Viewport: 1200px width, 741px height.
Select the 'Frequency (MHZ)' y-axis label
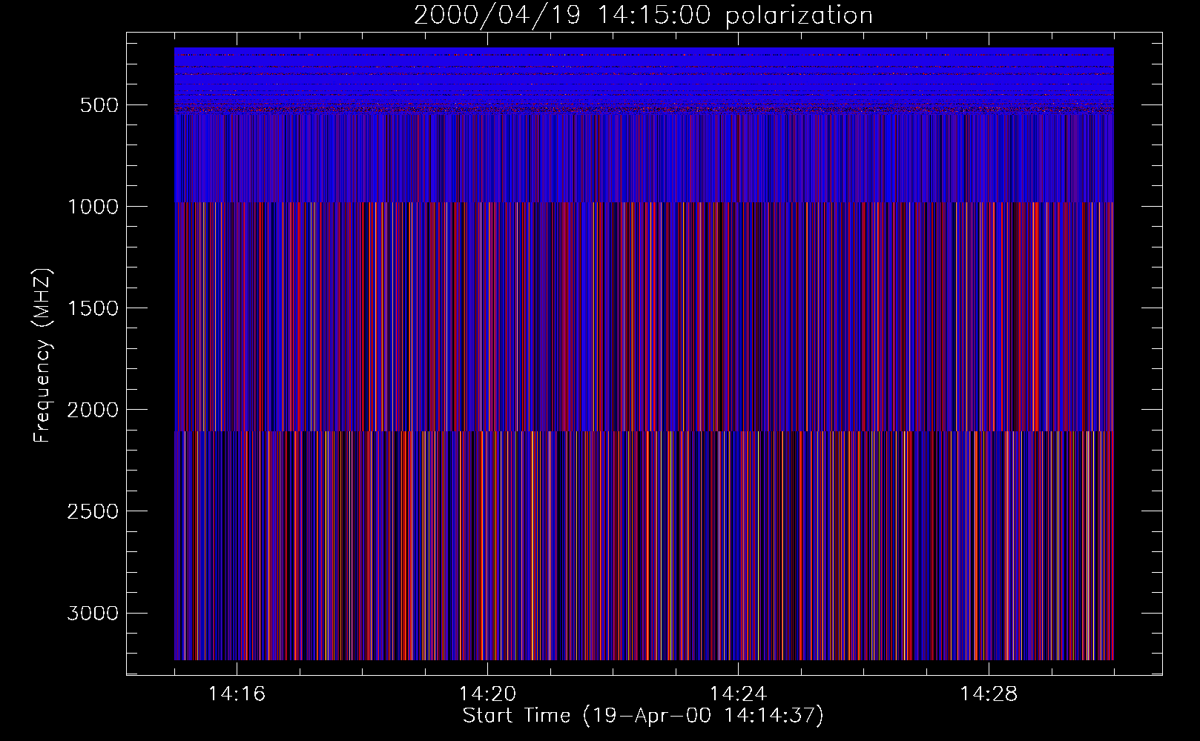click(42, 355)
